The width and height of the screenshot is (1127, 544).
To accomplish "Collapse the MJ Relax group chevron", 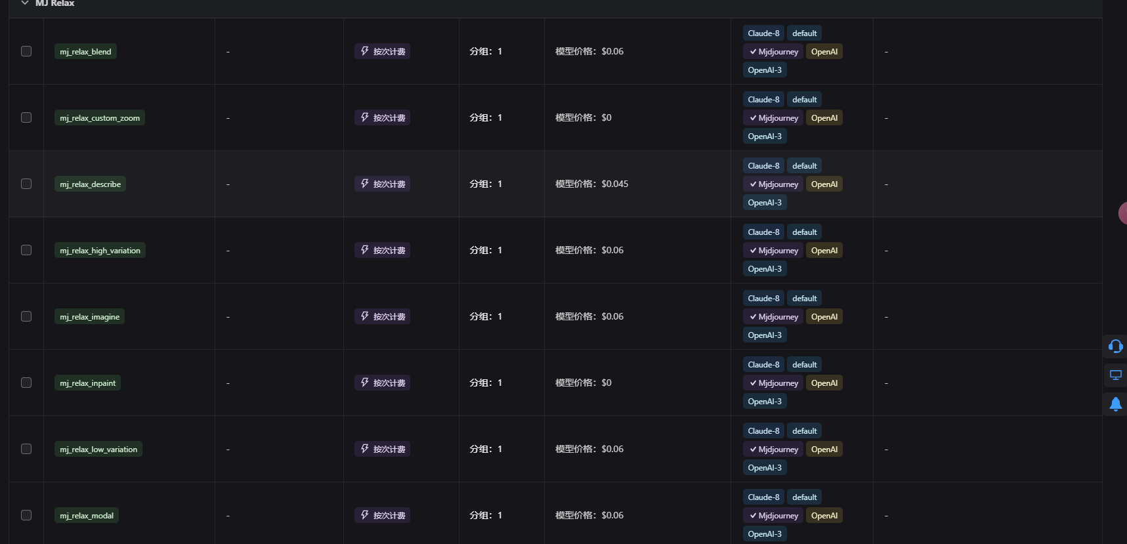I will [x=25, y=3].
